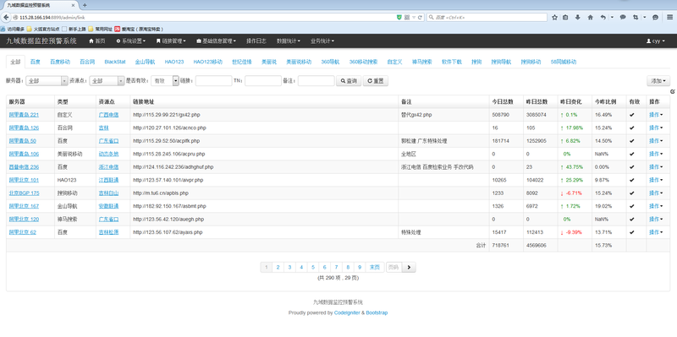Viewport: 677px width, 337px height.
Task: Open the 添加 dropdown button
Action: coord(658,80)
